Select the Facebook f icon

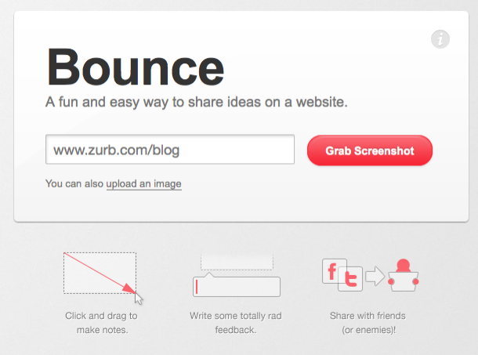(332, 271)
